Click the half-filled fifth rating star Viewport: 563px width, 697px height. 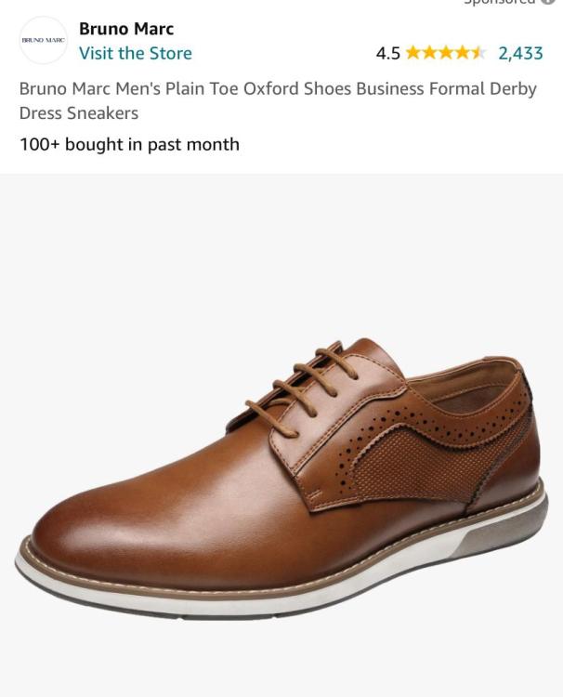click(x=478, y=53)
